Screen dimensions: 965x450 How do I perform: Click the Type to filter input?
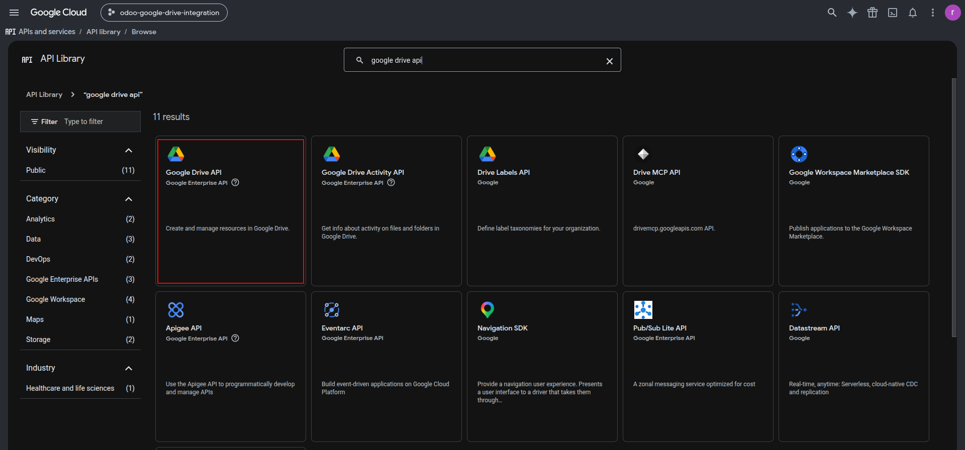coord(101,122)
